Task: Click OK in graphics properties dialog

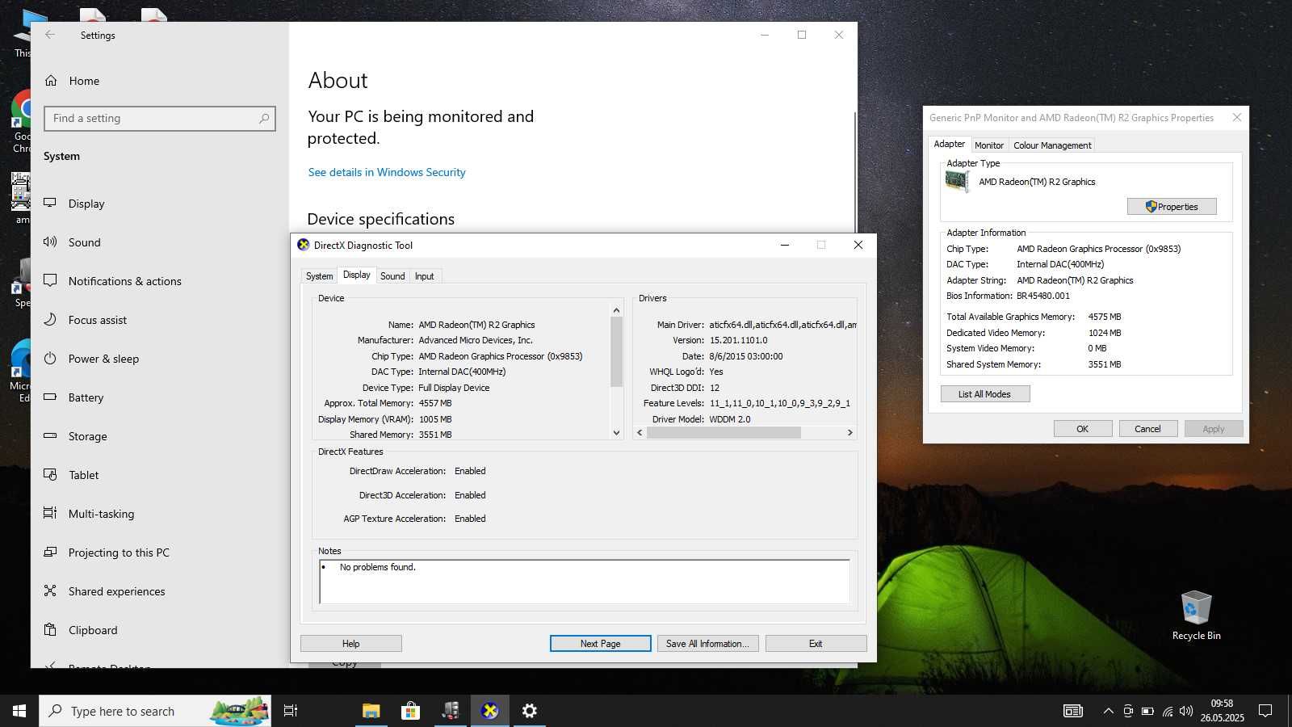Action: tap(1082, 429)
